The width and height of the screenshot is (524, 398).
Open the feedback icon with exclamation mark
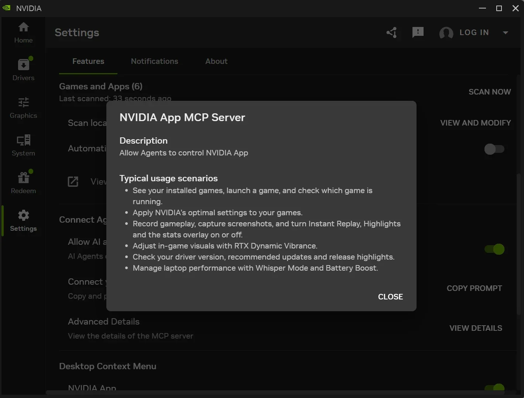pos(418,32)
